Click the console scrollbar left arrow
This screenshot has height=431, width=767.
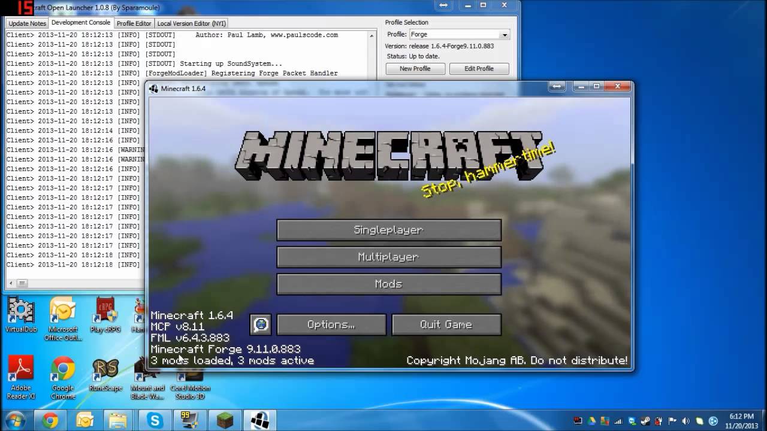coord(11,283)
